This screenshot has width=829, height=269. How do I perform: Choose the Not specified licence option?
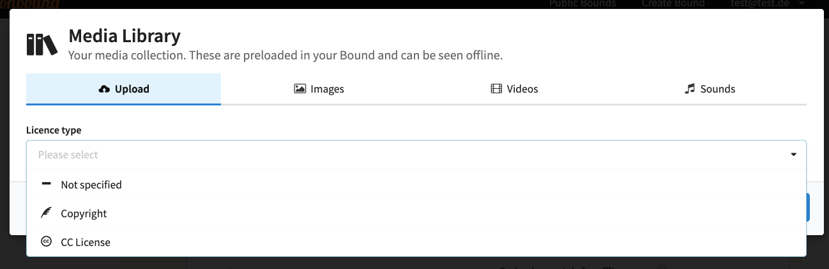[x=416, y=184]
